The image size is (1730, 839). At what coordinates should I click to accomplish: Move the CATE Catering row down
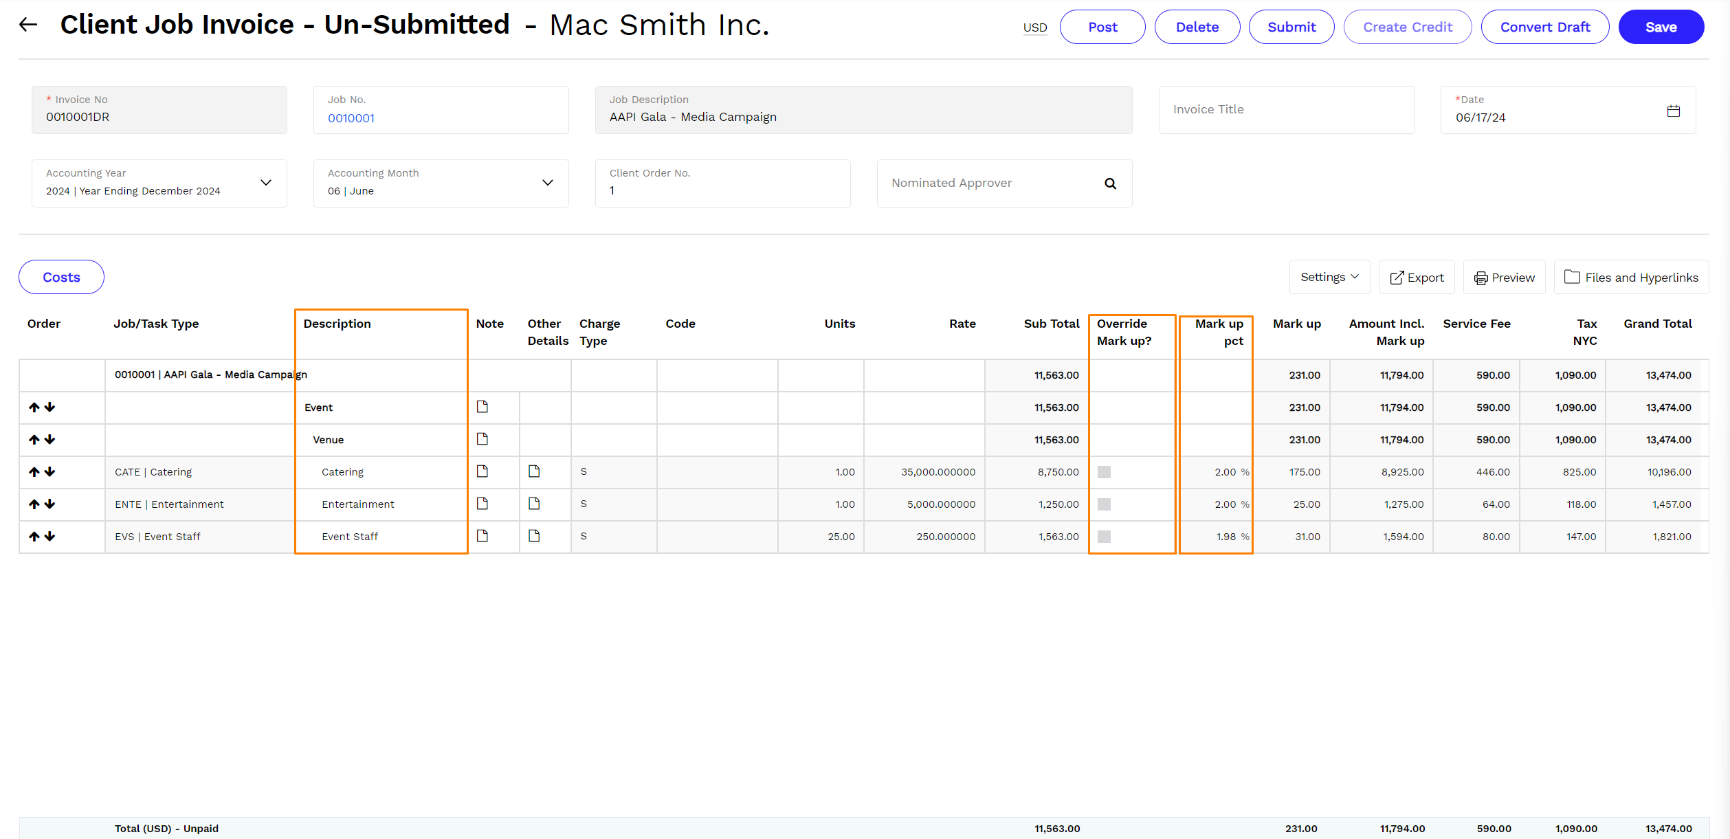tap(49, 472)
